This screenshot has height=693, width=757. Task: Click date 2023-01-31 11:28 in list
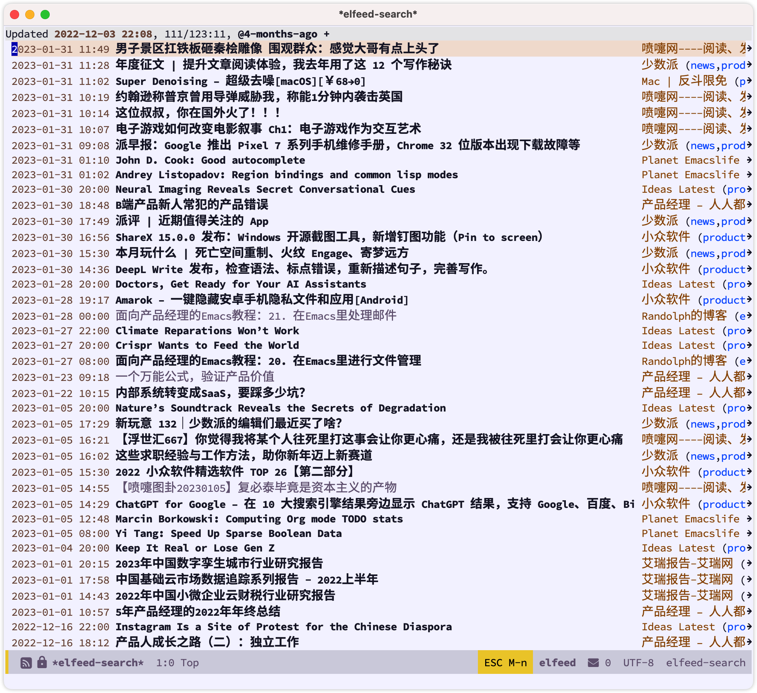[60, 65]
